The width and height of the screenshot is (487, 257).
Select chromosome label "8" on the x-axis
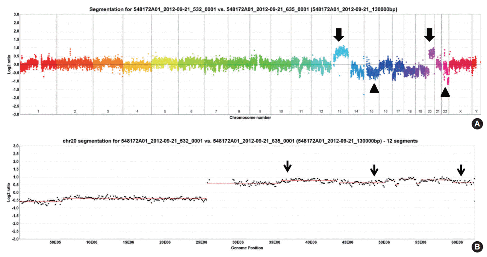pos(239,112)
